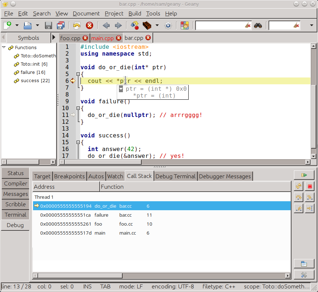The height and width of the screenshot is (292, 318).
Task: Switch to the Watch debug tab
Action: [115, 176]
